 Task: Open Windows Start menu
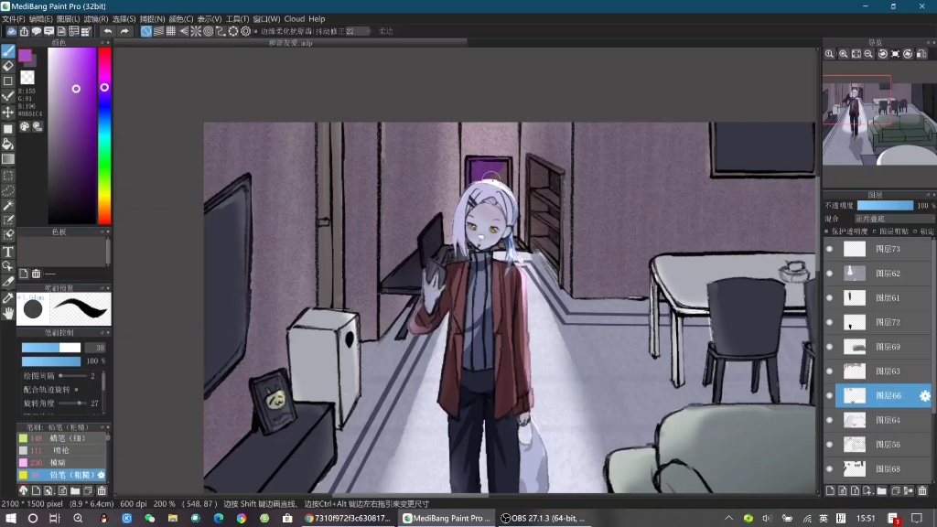pos(11,519)
